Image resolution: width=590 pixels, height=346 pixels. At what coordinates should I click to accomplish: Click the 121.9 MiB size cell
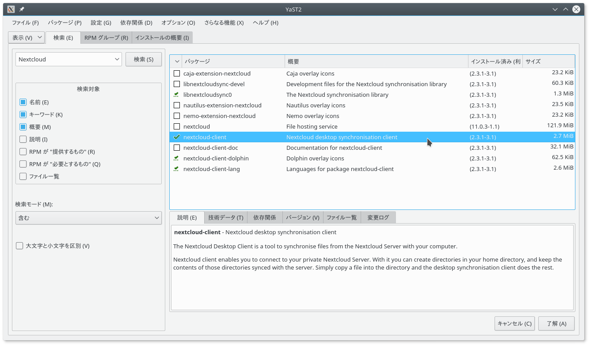560,125
